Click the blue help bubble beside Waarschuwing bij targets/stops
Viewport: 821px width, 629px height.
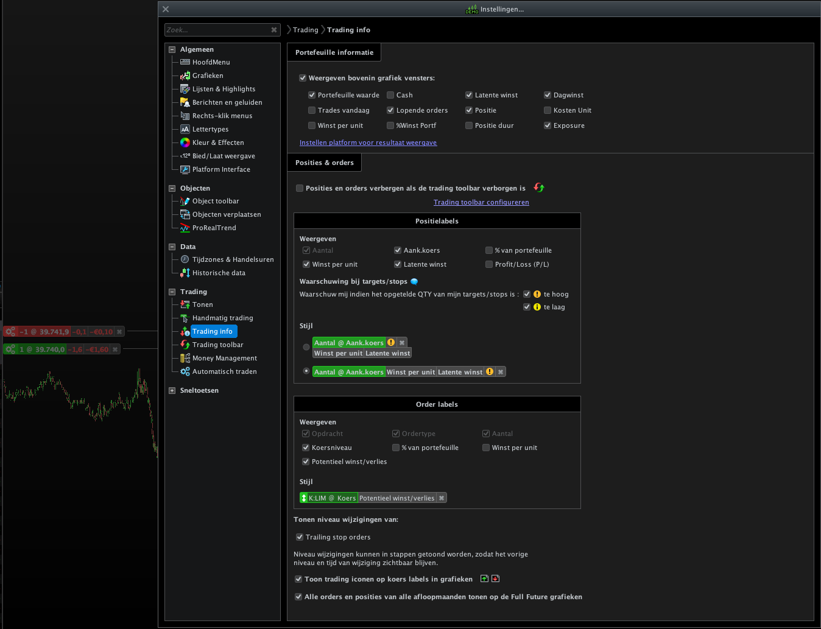pos(414,281)
